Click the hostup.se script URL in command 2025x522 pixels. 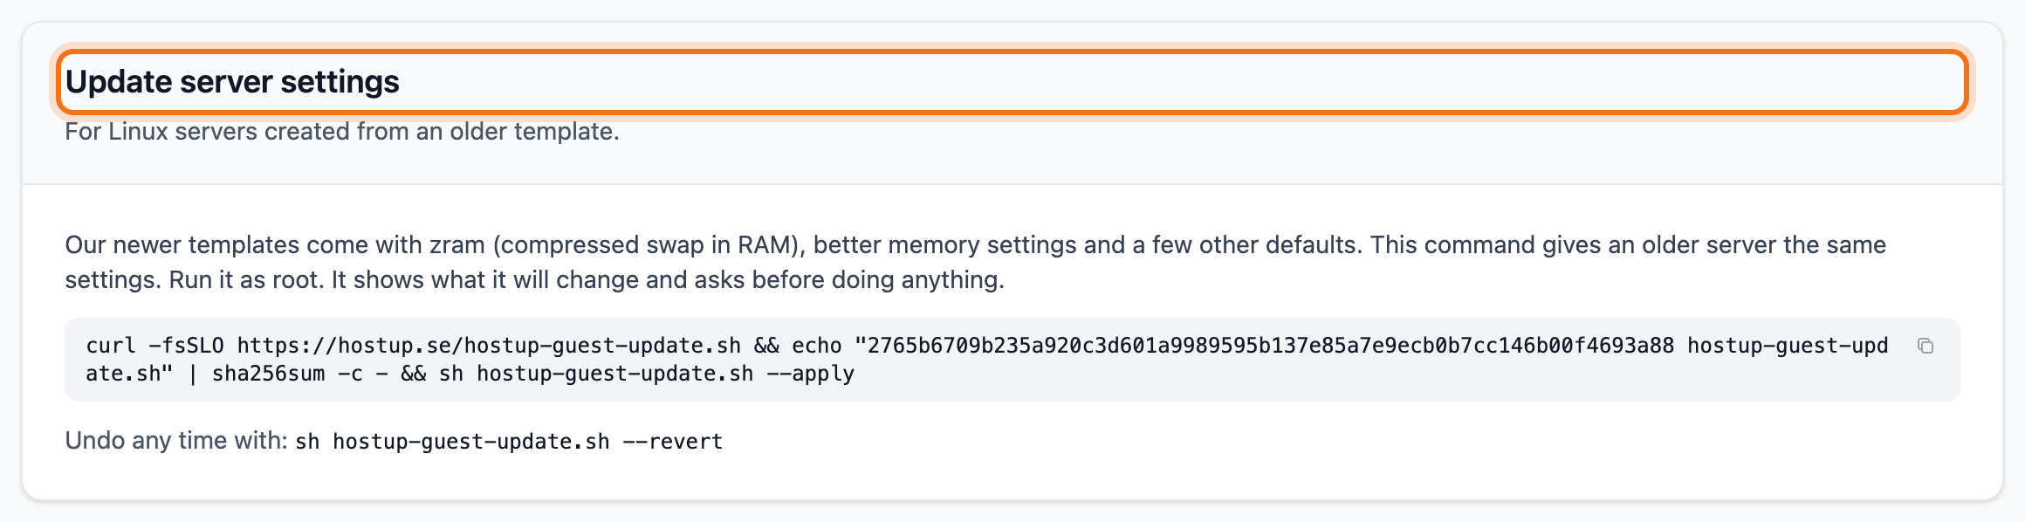click(x=489, y=346)
